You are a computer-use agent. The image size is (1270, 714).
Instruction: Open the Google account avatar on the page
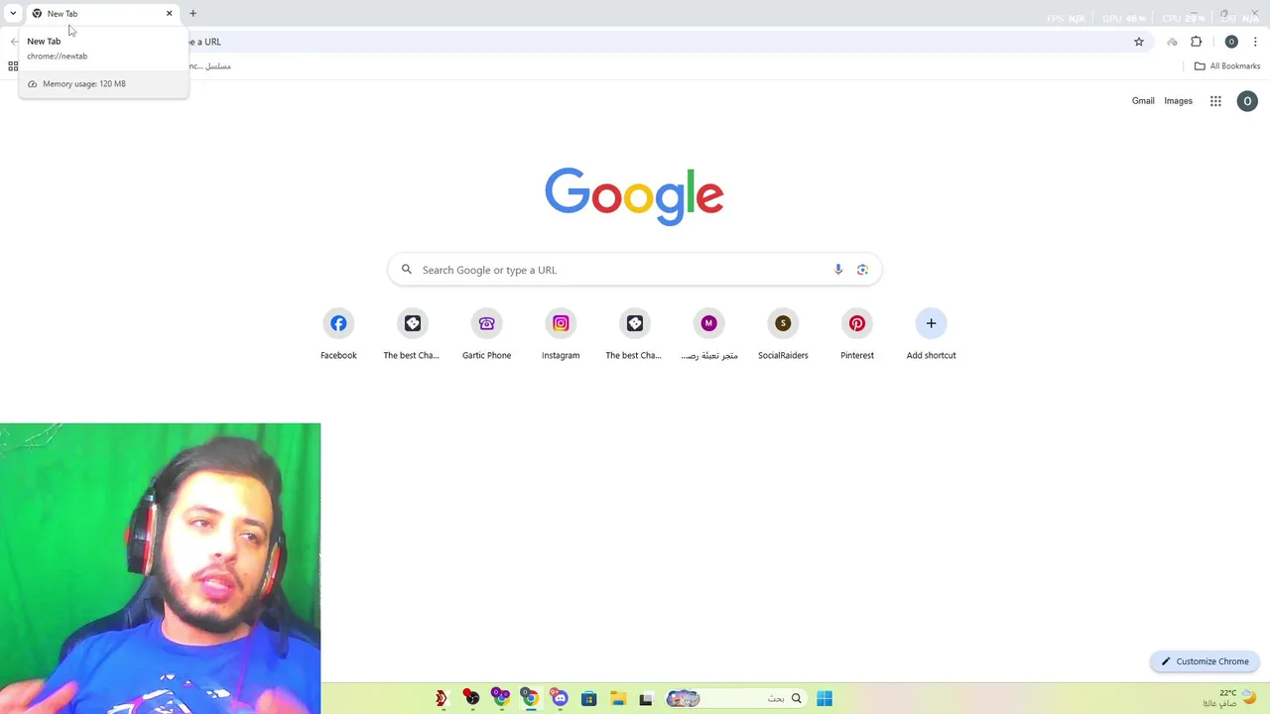click(1247, 101)
